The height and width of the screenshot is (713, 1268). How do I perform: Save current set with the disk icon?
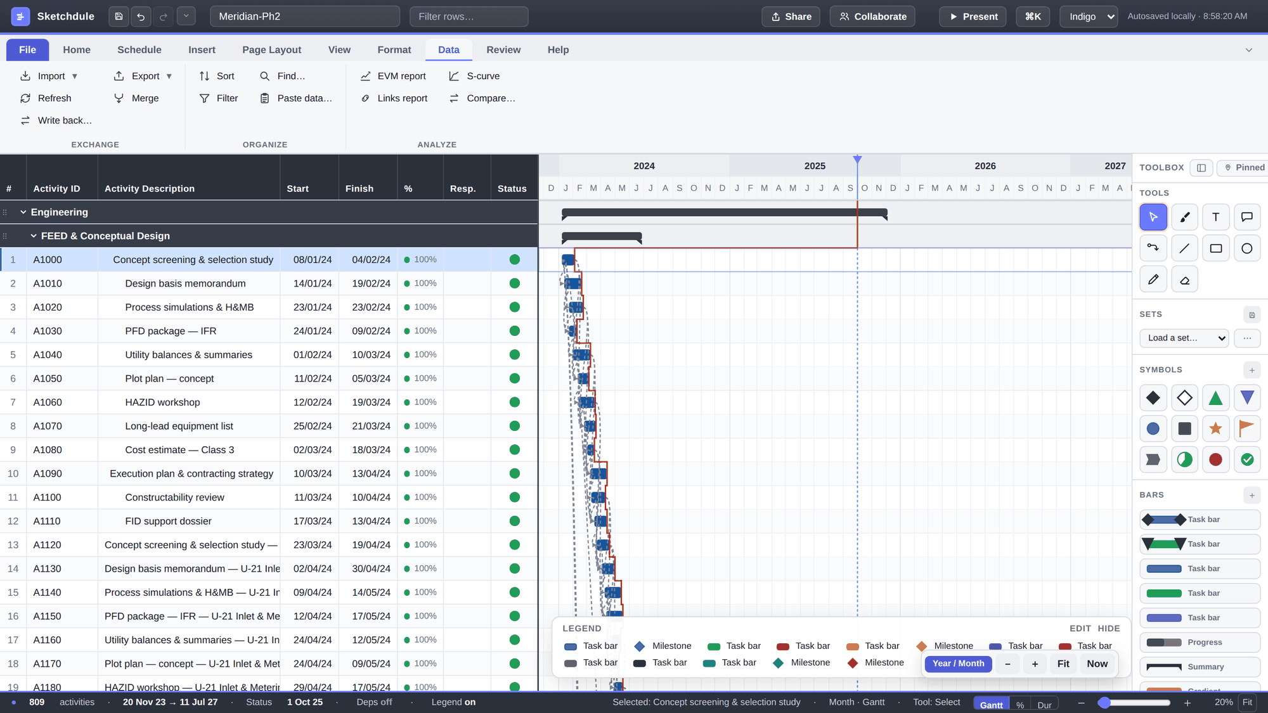pos(1252,315)
